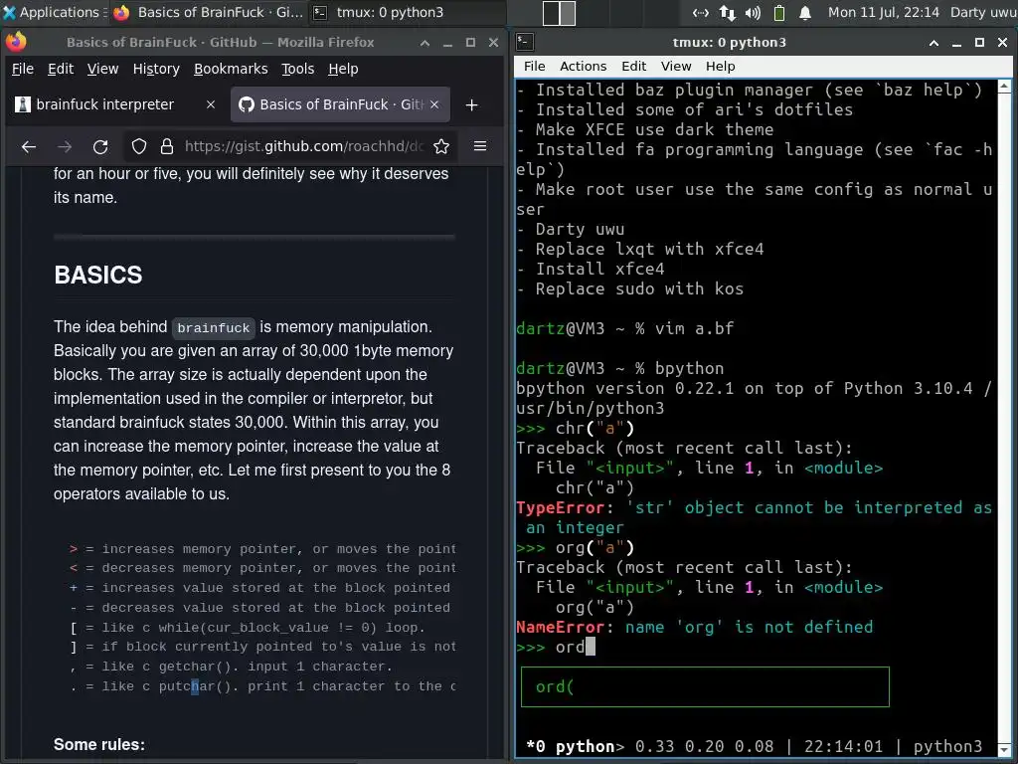The height and width of the screenshot is (764, 1018).
Task: Open the Firefox hamburger application menu
Action: coord(480,147)
